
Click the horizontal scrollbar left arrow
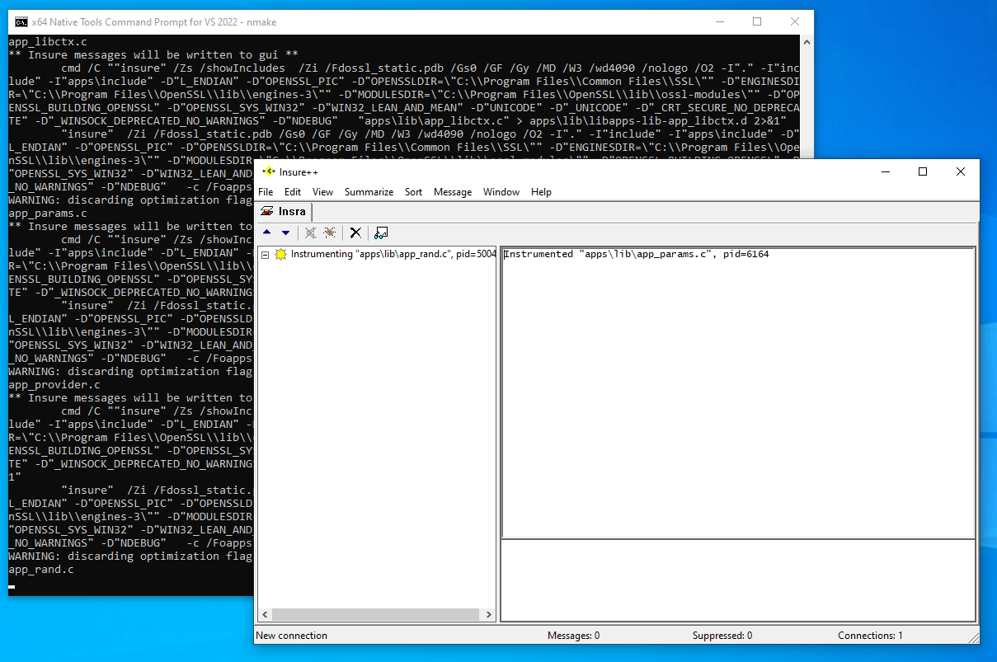pyautogui.click(x=264, y=614)
